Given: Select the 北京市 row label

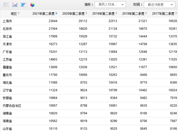Looking at the screenshot, I should [7, 29].
